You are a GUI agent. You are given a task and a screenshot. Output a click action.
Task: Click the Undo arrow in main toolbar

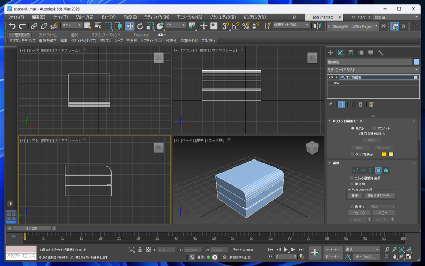tap(12, 26)
